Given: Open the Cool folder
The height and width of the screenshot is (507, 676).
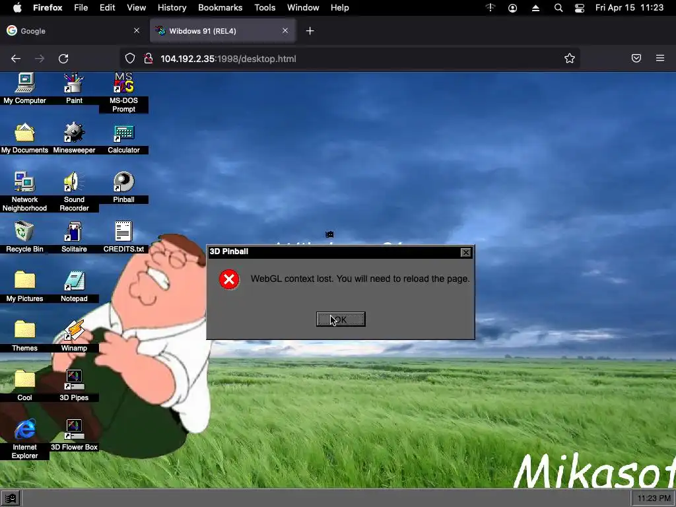Looking at the screenshot, I should pyautogui.click(x=24, y=386).
